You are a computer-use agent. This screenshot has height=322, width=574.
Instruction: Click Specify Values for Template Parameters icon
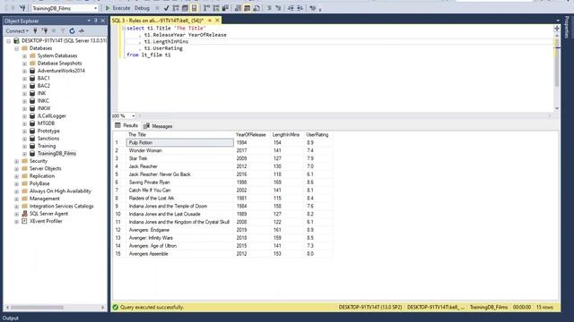[313, 8]
